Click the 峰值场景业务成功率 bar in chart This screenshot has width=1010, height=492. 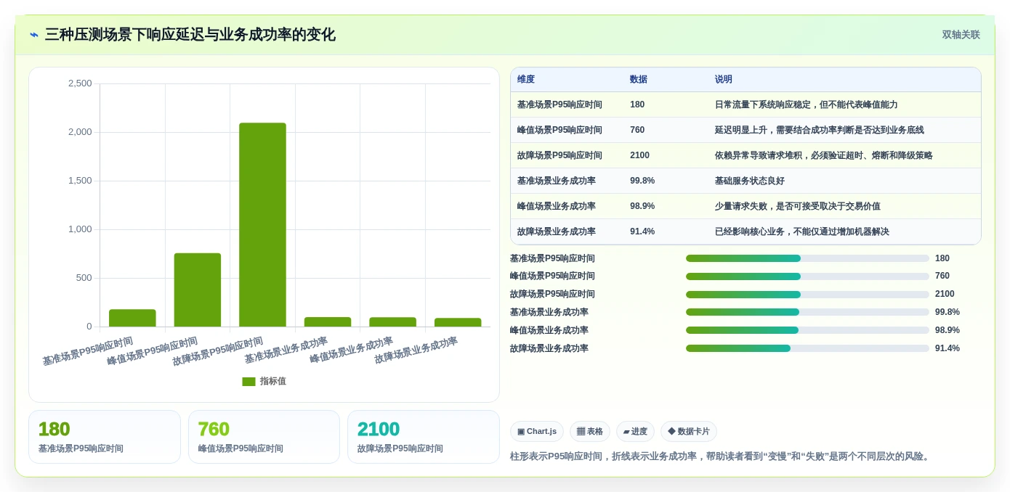coord(392,322)
